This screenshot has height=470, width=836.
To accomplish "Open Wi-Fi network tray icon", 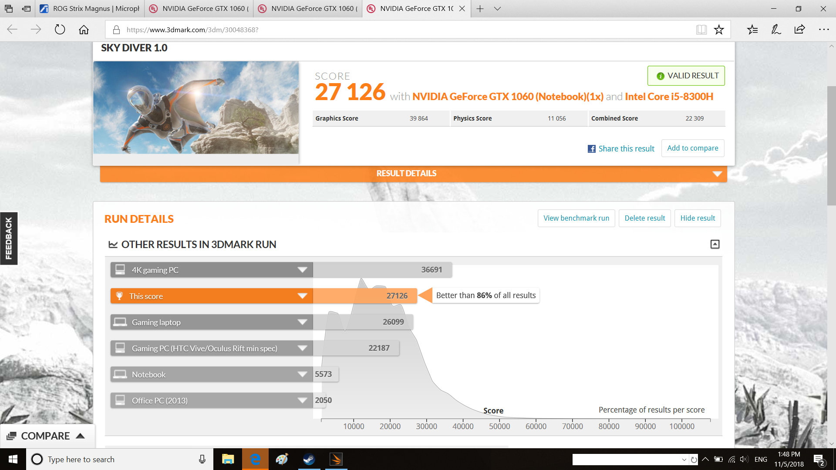I will pyautogui.click(x=731, y=459).
